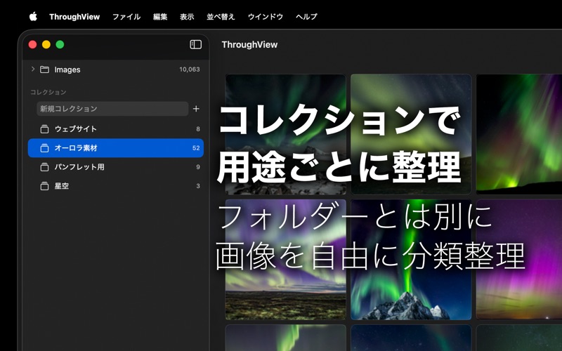Click the 52 count on オーロラ素材
Viewport: 562px width, 351px height.
pos(196,148)
